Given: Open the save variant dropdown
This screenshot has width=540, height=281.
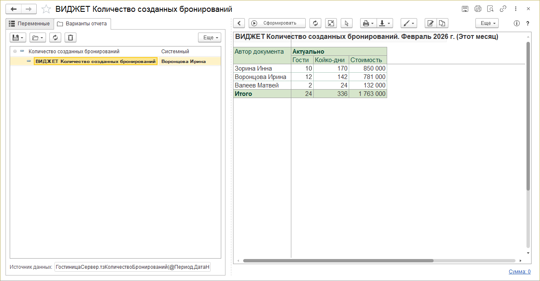Looking at the screenshot, I should (x=18, y=38).
